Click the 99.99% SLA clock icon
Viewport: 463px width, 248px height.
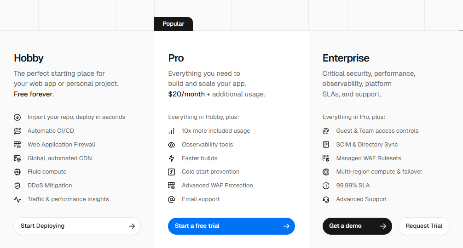pyautogui.click(x=326, y=186)
